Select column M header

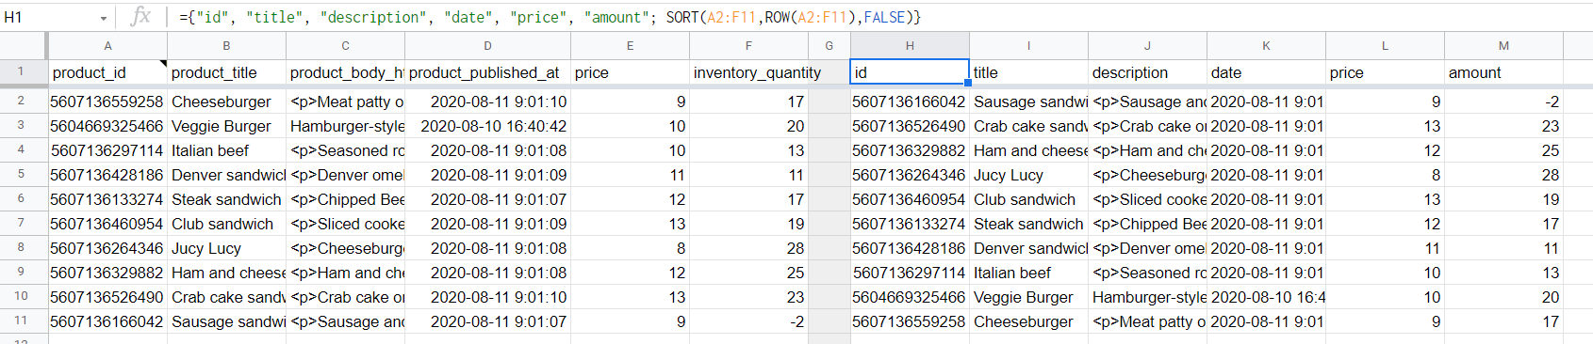1503,45
